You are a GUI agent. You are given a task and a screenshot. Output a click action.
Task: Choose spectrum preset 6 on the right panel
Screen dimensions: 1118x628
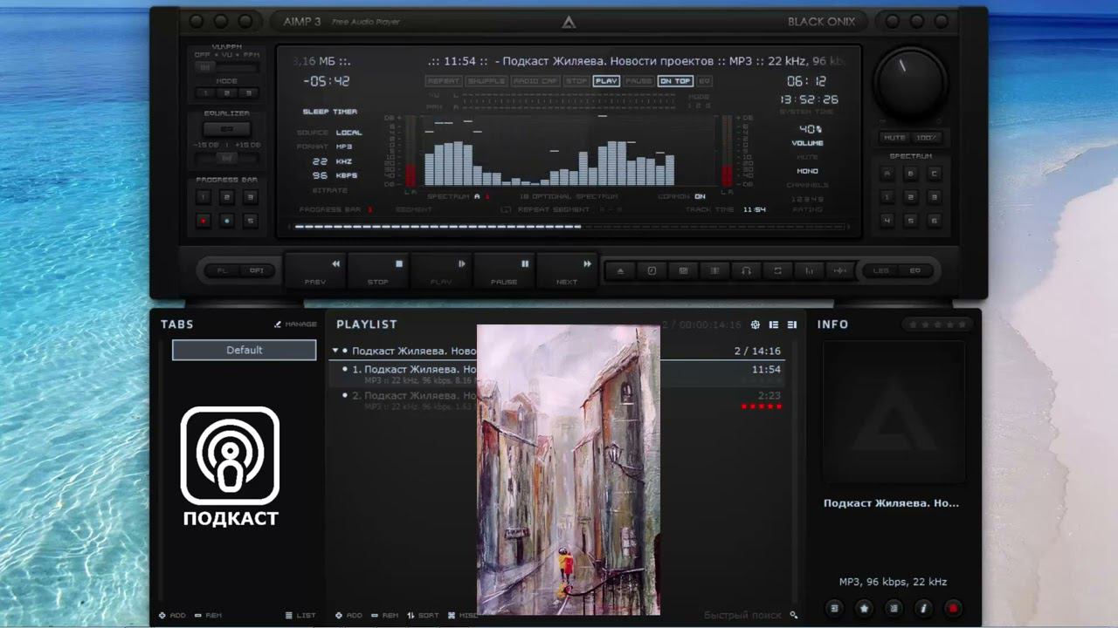(934, 221)
